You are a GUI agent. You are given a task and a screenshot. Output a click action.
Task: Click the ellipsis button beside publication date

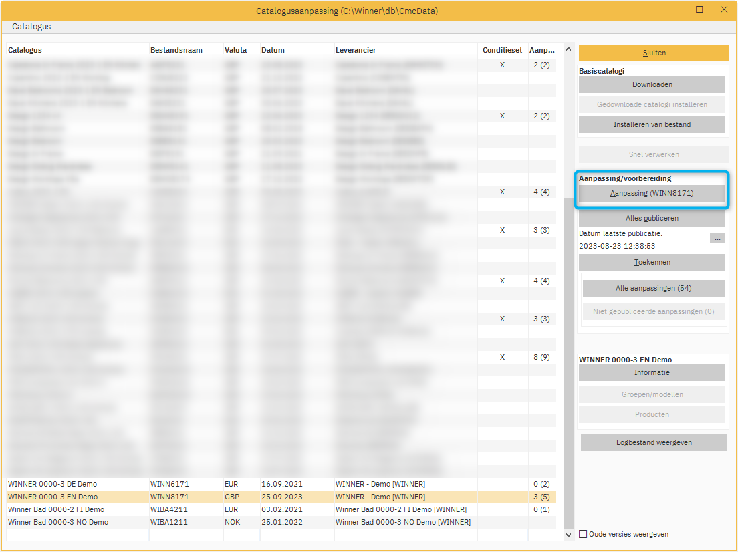pyautogui.click(x=717, y=238)
